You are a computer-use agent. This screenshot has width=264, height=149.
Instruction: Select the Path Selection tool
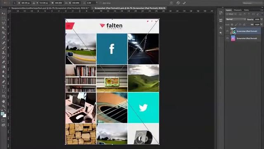click(3, 91)
